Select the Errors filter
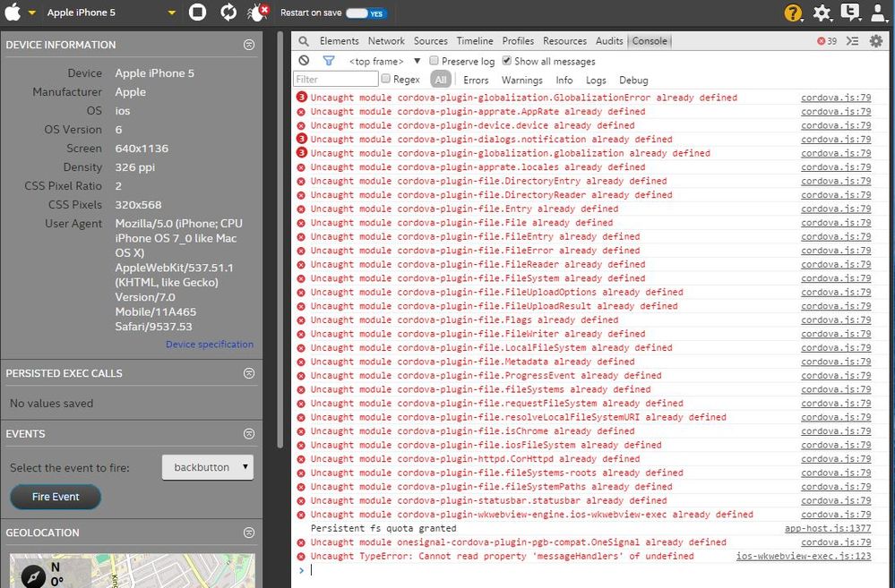This screenshot has width=895, height=588. click(476, 81)
